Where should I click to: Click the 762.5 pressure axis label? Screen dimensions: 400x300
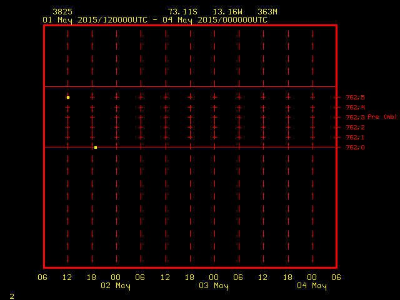click(356, 97)
